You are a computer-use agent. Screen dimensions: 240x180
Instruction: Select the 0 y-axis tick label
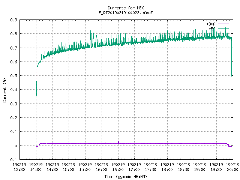click(16, 146)
